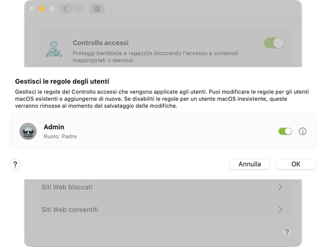The width and height of the screenshot is (326, 247).
Task: Toggle Controllo accessi main switch
Action: pos(274,43)
